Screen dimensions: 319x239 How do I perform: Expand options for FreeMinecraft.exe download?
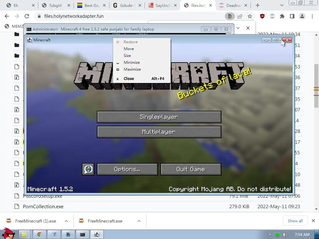click(139, 221)
